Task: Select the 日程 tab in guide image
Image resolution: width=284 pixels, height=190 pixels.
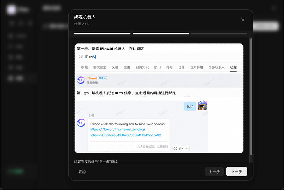Action: pos(181,67)
